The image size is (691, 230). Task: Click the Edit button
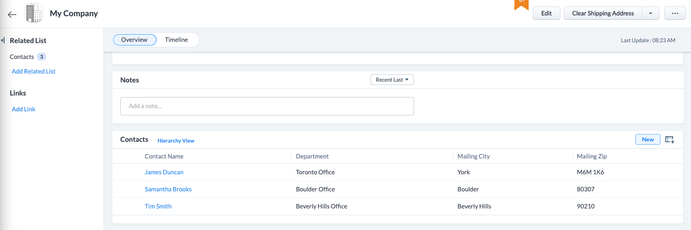546,13
